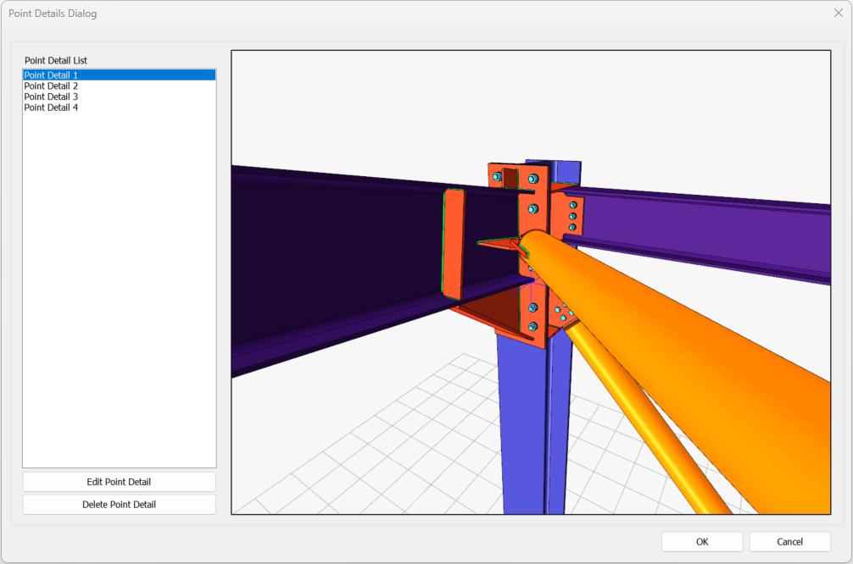The image size is (853, 564).
Task: Cancel the Point Details dialog
Action: coord(789,542)
